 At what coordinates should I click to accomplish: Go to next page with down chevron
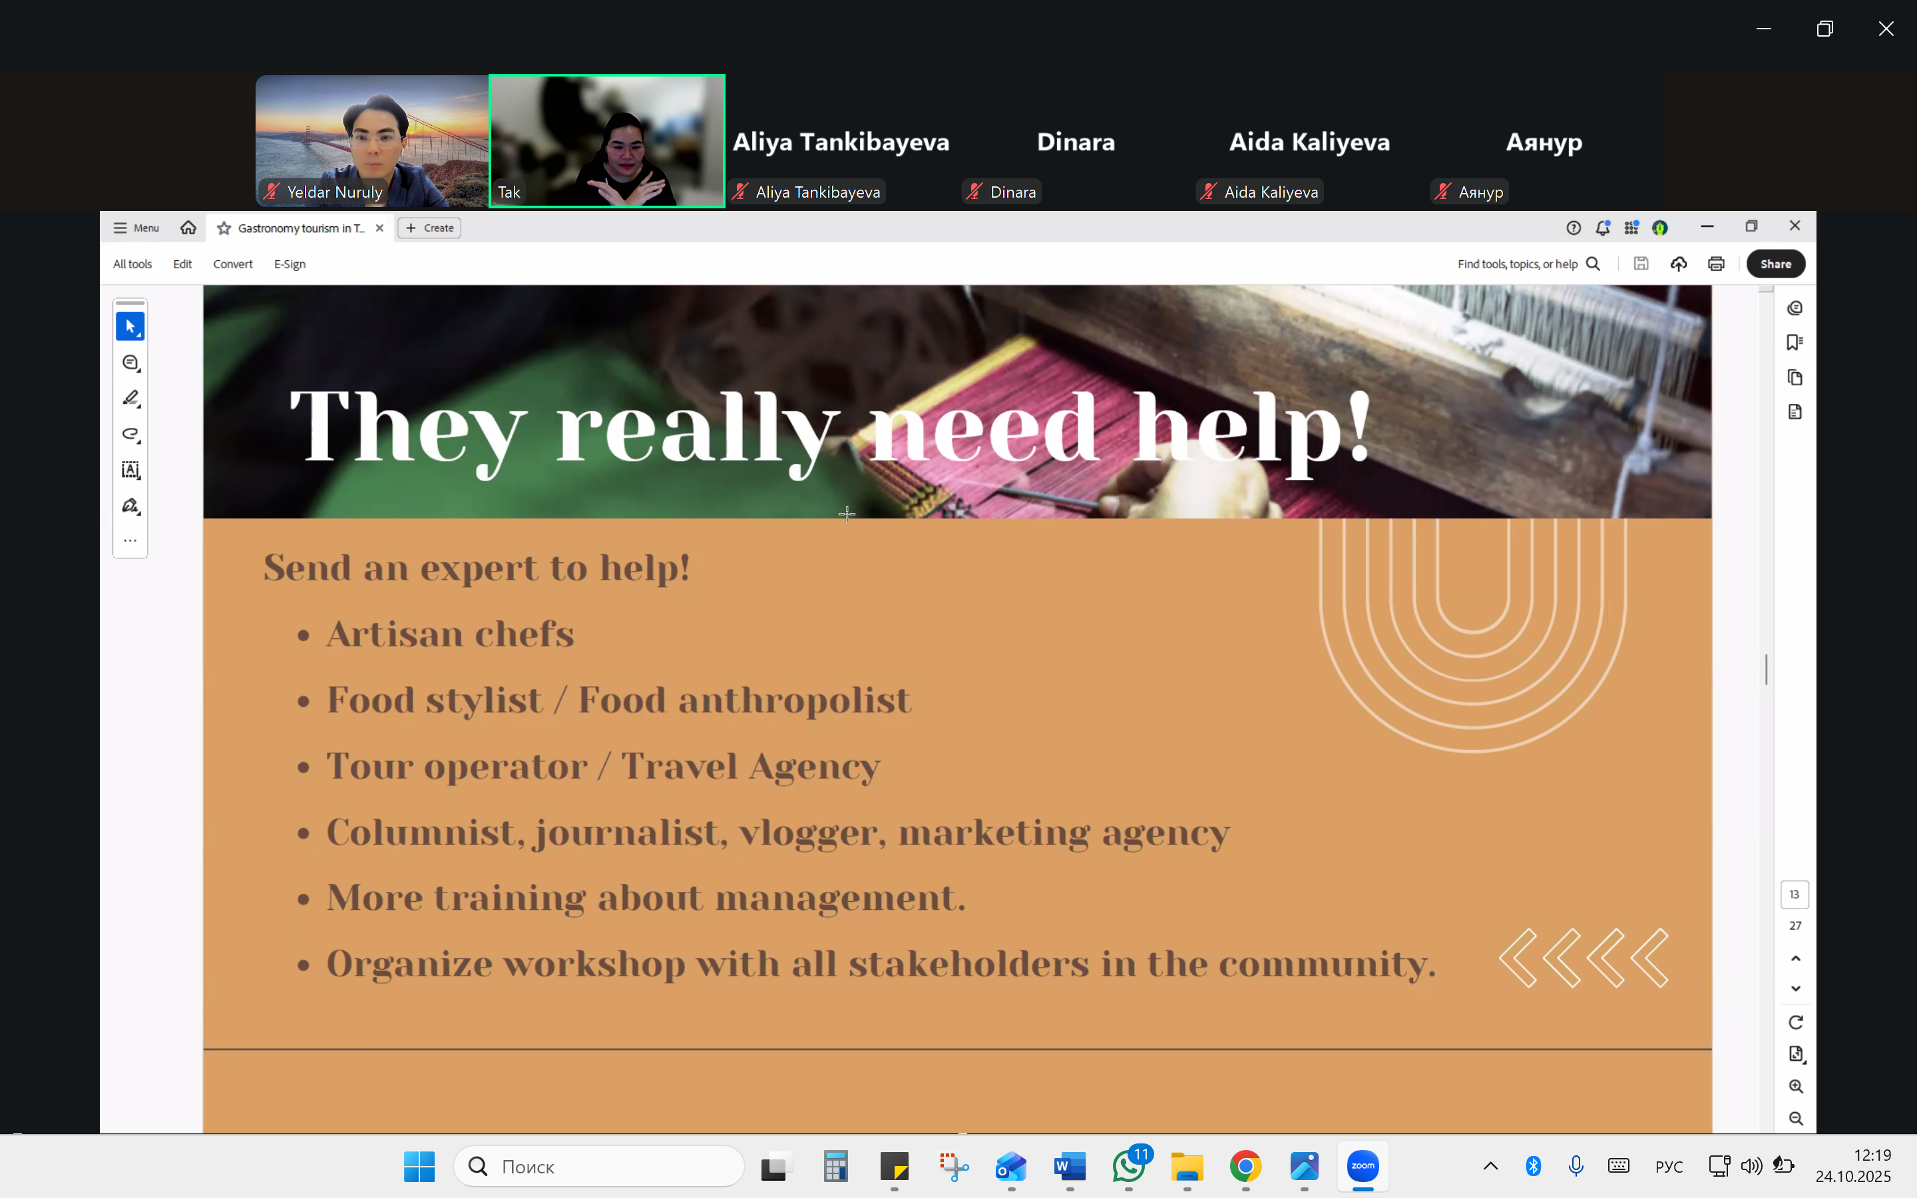1795,989
